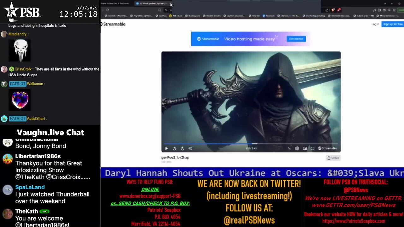404x227 pixels.
Task: Click the genPoe2_byZhap video title
Action: pos(175,158)
